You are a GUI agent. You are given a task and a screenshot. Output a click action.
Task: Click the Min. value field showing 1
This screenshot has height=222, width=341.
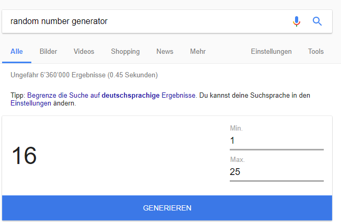tap(276, 141)
